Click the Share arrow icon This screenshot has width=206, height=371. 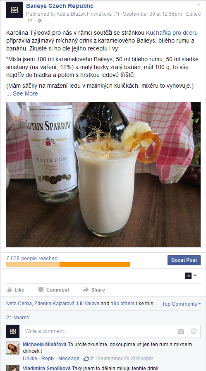click(x=85, y=290)
